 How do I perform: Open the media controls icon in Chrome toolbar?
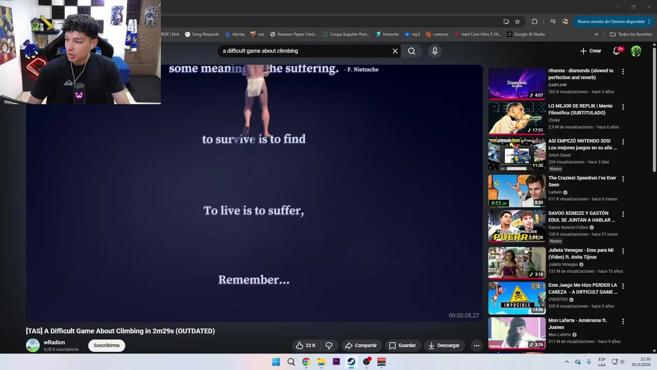point(553,22)
